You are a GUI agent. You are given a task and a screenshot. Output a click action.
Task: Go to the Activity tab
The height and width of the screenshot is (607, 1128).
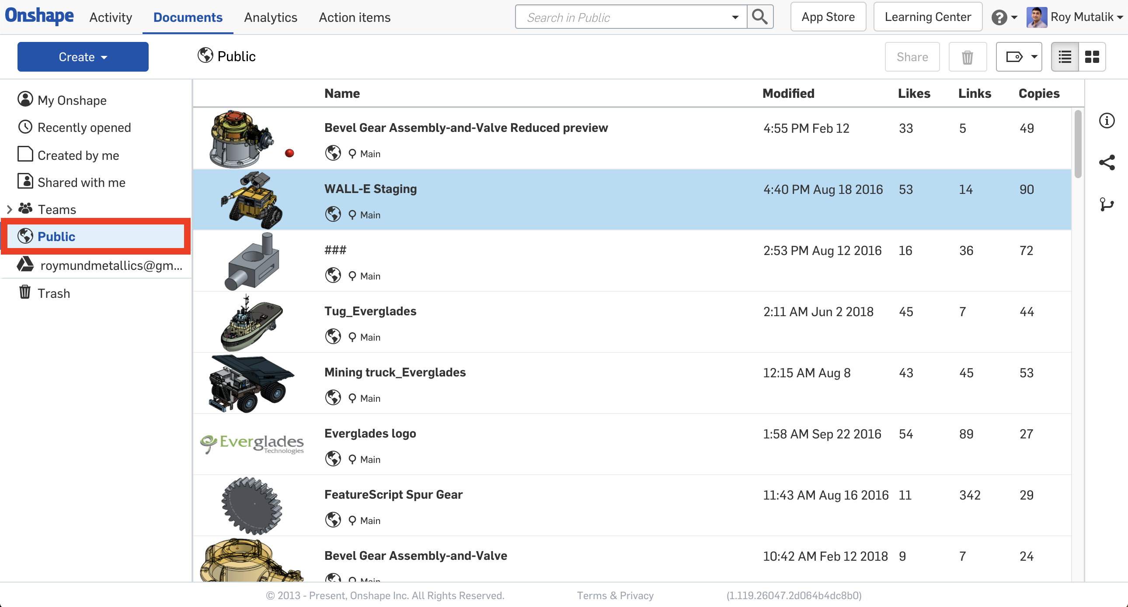110,17
